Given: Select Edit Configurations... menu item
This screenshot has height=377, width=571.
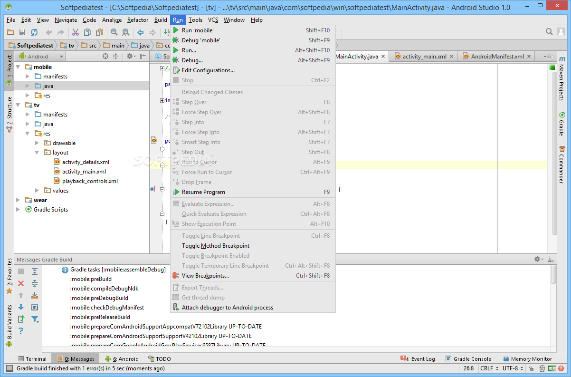Looking at the screenshot, I should click(253, 70).
